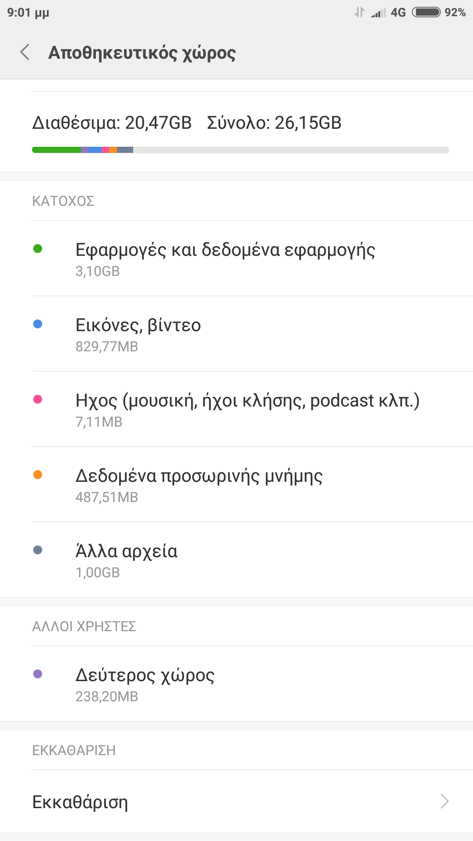Tap the 4G signal indicator
This screenshot has width=473, height=841.
(x=398, y=12)
